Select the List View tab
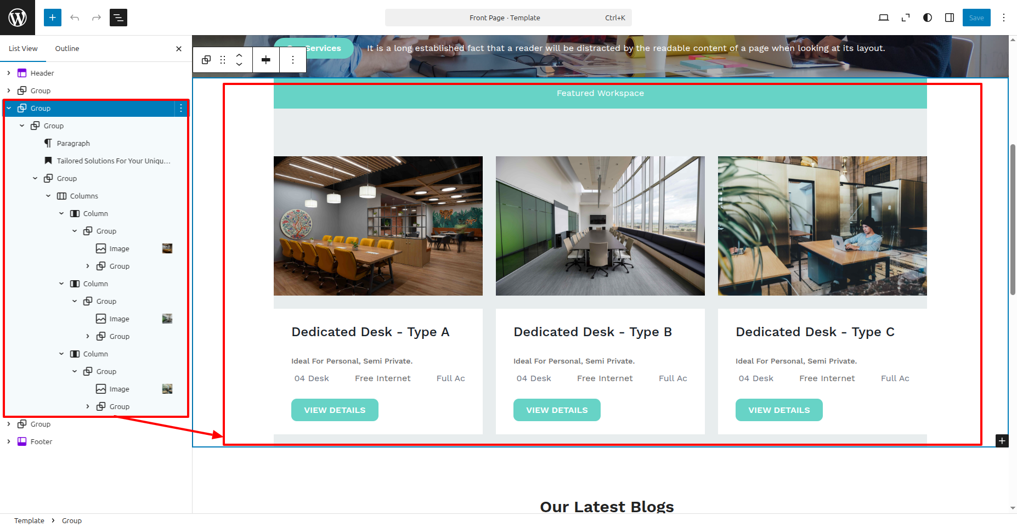 [x=23, y=48]
